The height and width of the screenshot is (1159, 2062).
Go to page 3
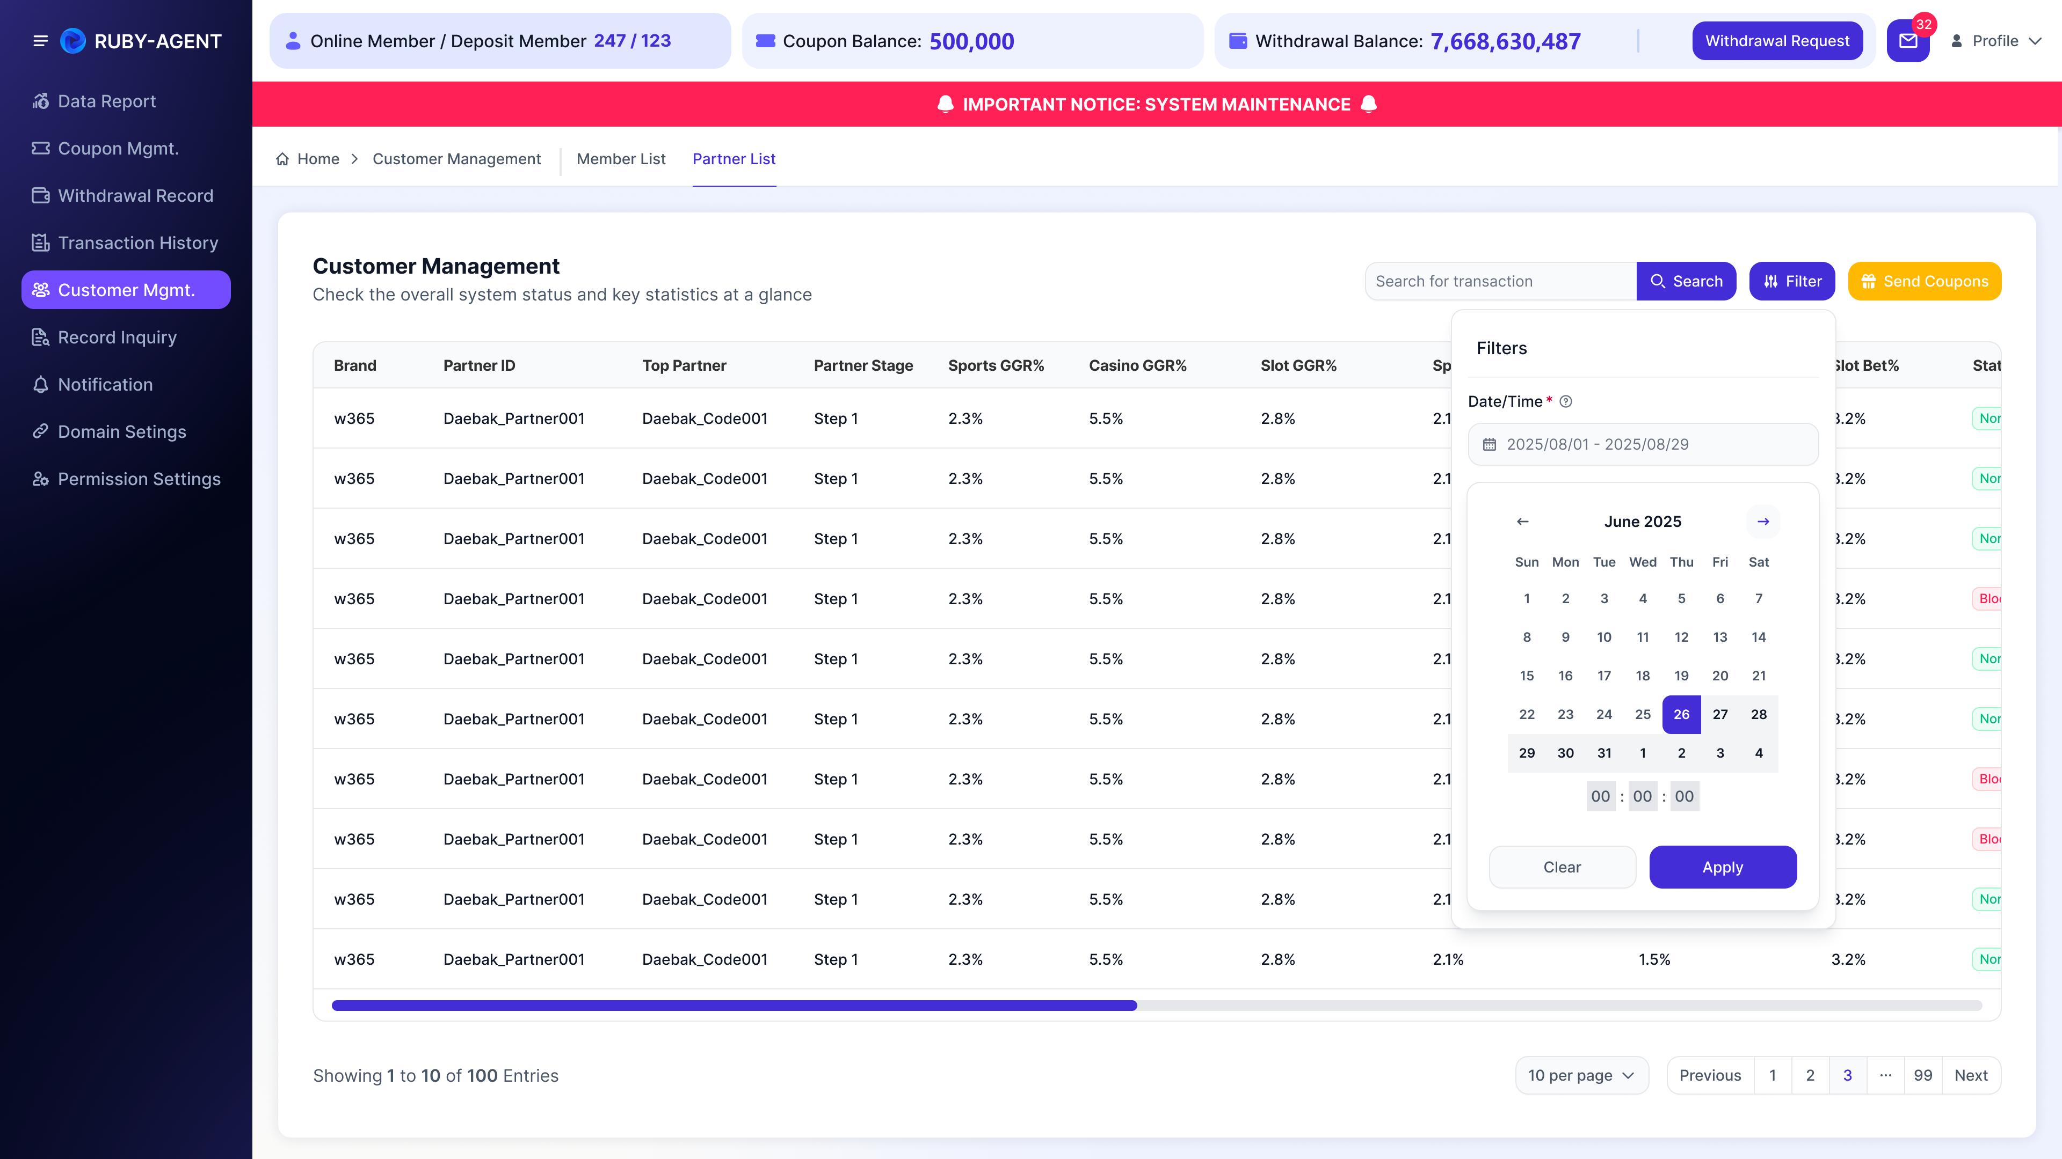(1847, 1076)
